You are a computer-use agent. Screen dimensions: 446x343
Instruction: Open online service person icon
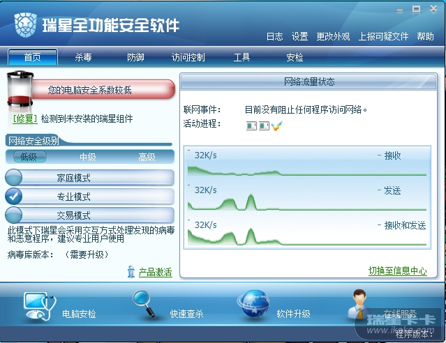pos(359,304)
